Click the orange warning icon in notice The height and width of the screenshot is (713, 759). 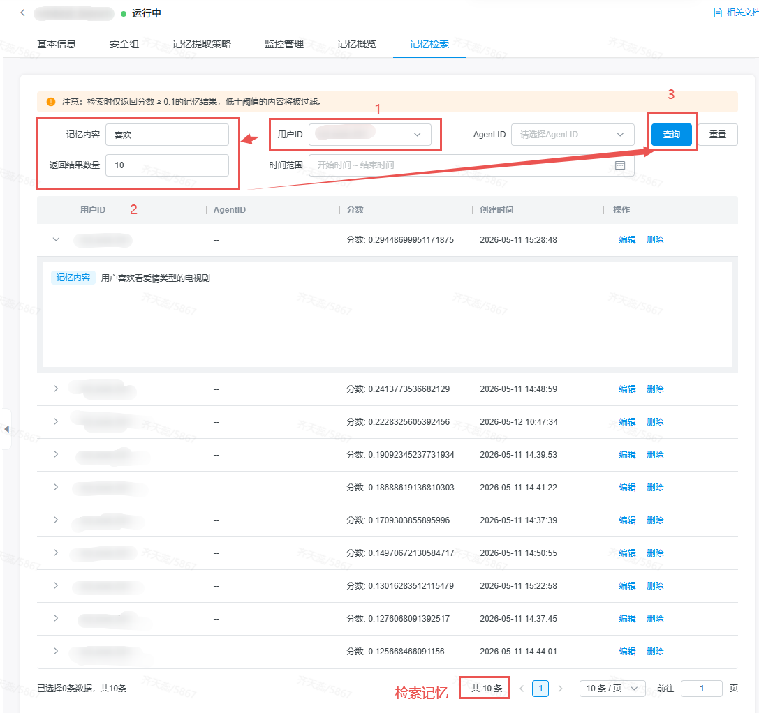click(51, 102)
